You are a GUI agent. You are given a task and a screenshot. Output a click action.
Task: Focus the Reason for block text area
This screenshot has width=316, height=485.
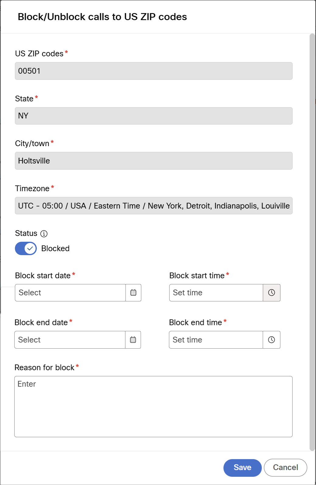pyautogui.click(x=153, y=407)
